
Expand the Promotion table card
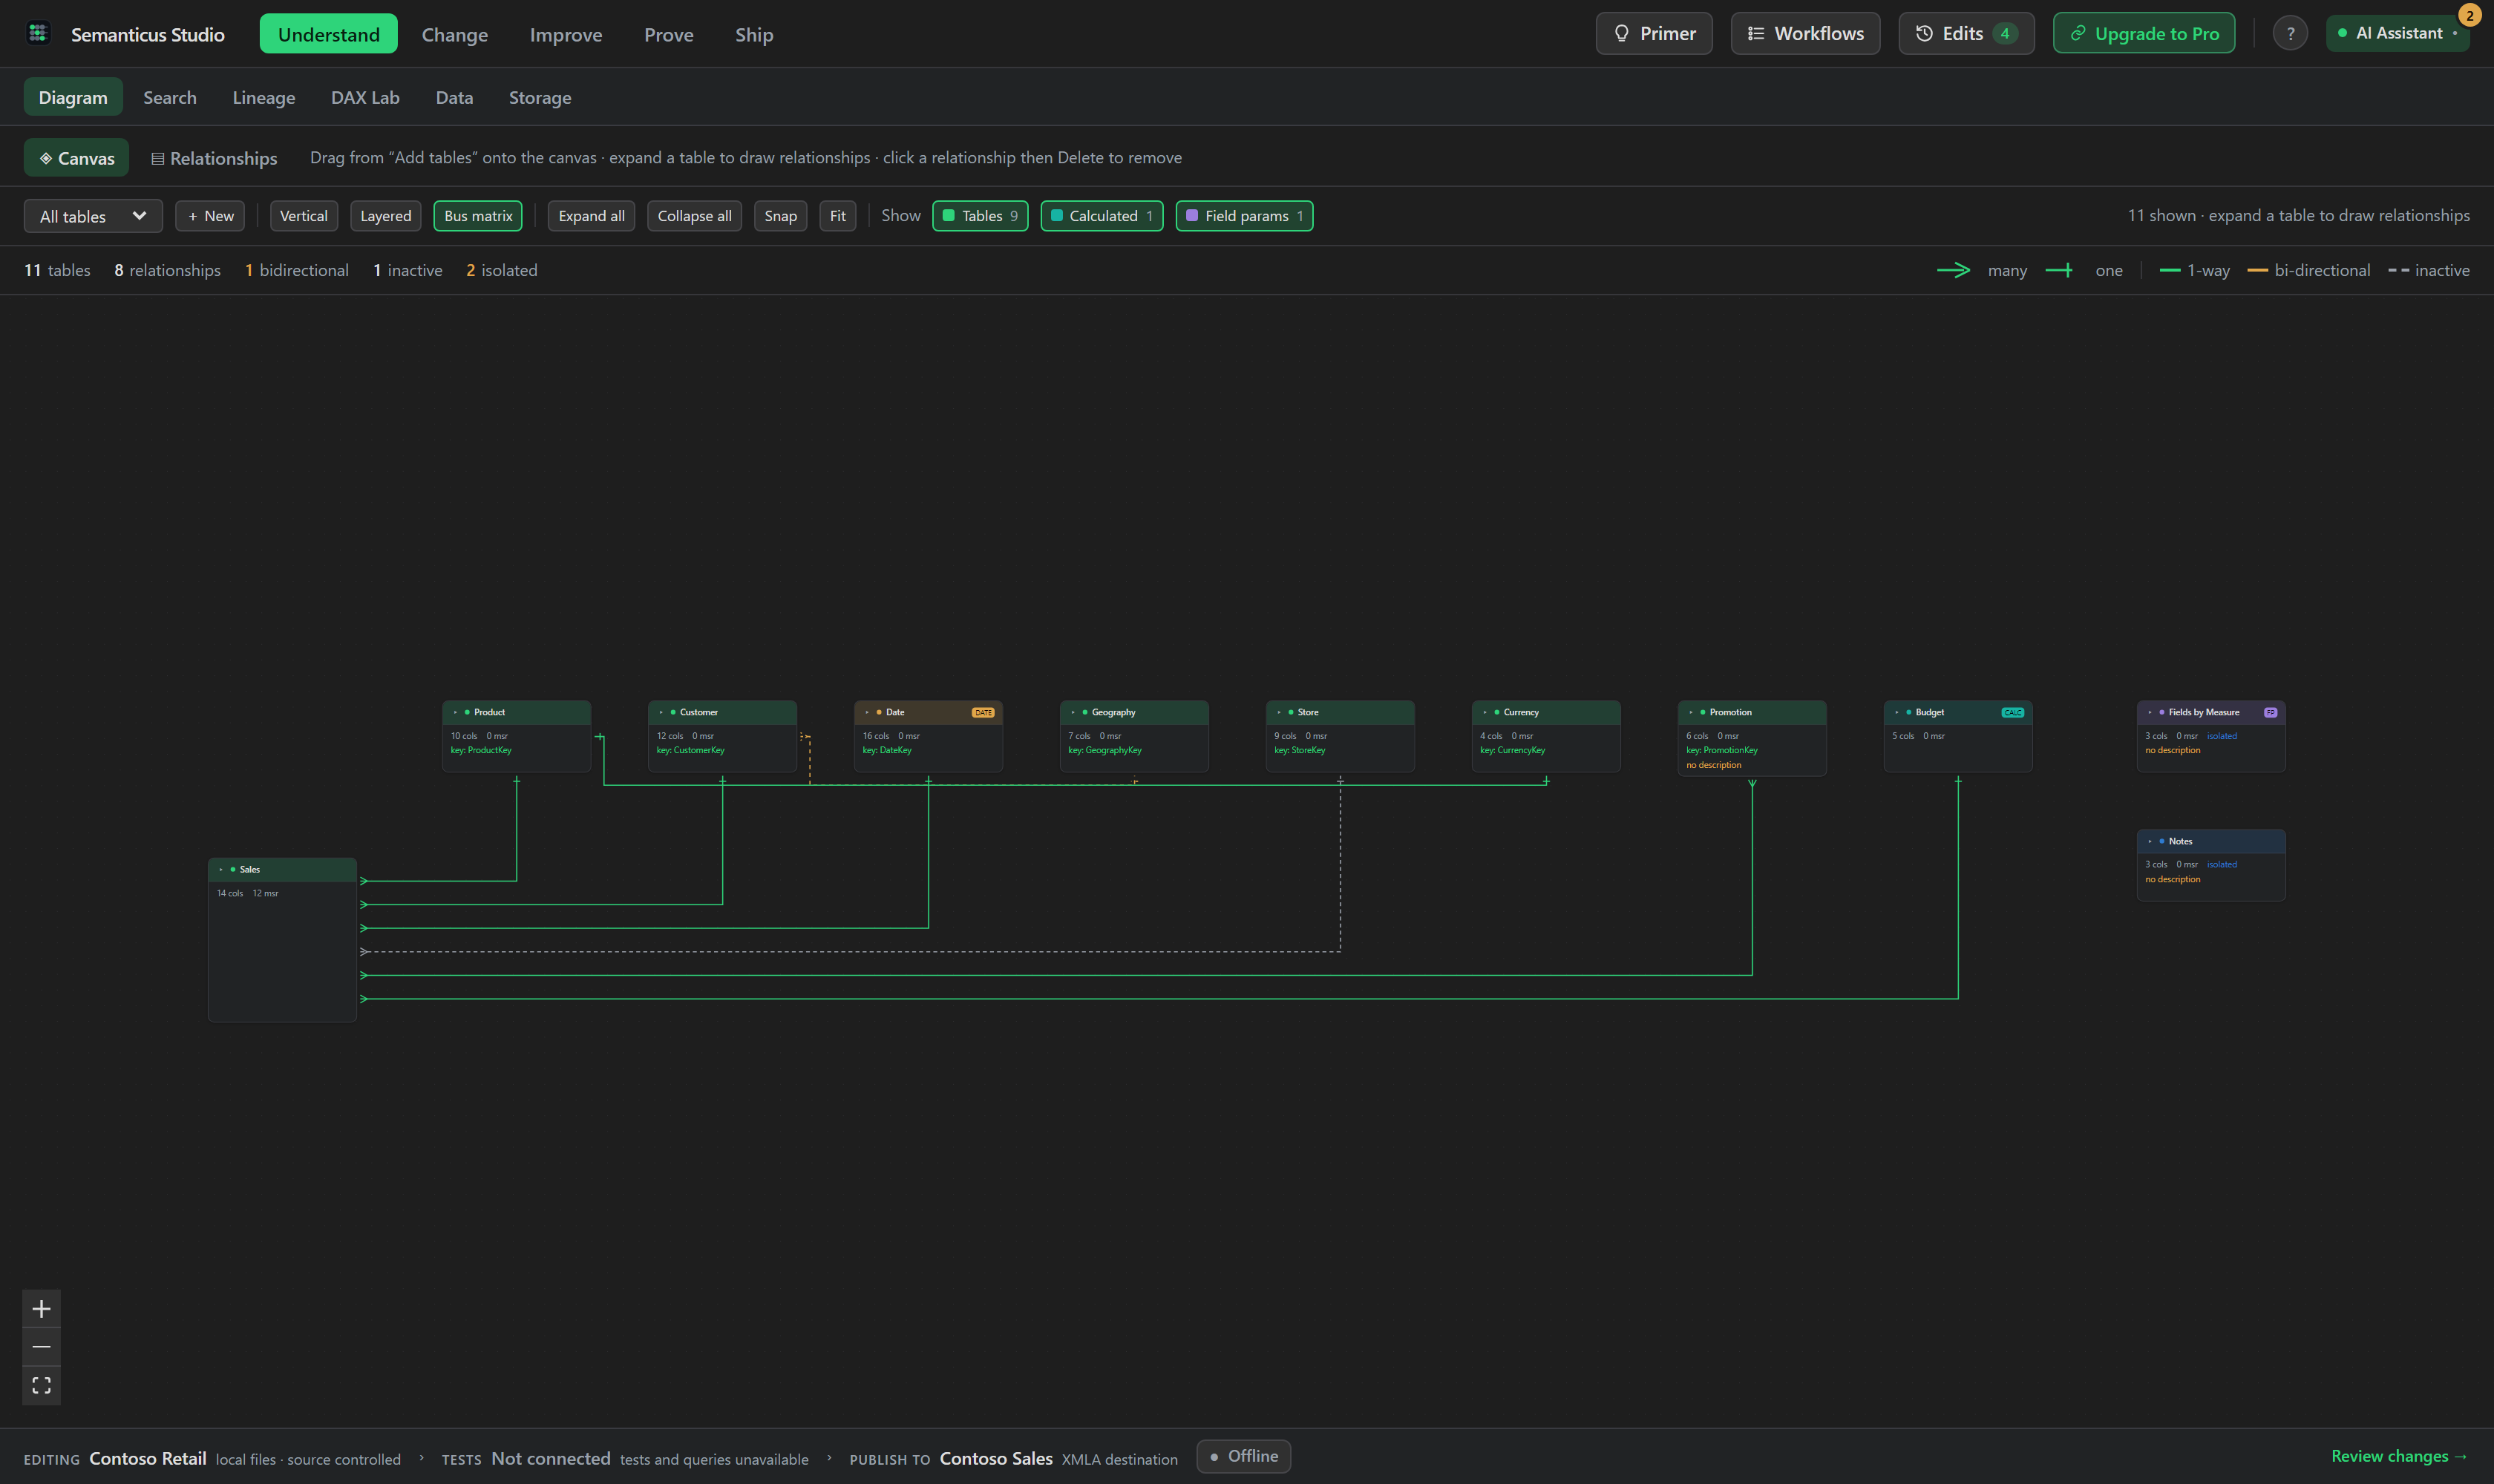pos(1691,713)
